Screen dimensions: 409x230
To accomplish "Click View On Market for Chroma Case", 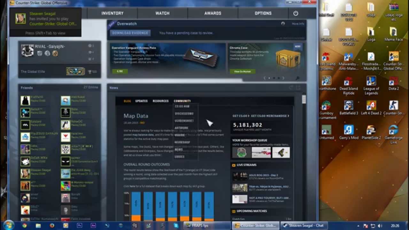I will coord(243,72).
